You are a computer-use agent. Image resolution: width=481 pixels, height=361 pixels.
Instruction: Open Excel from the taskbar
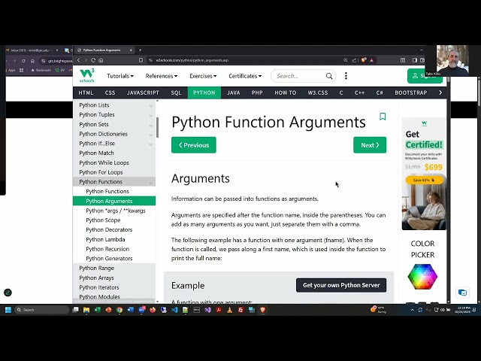tap(98, 310)
